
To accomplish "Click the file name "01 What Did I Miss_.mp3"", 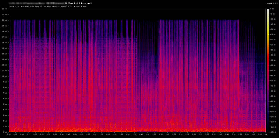I will pos(78,3).
